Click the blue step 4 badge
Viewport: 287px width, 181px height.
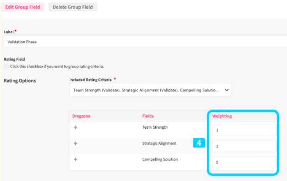point(199,143)
